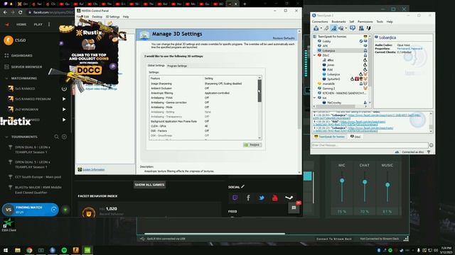Open TeamSpeak Connections menu
This screenshot has width=455, height=255.
[320, 22]
